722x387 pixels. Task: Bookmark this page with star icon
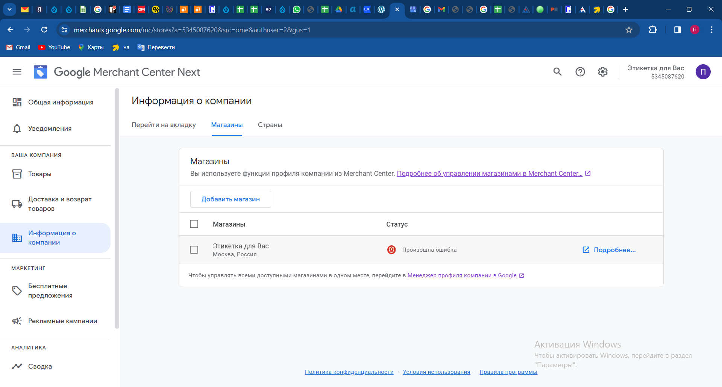[629, 30]
